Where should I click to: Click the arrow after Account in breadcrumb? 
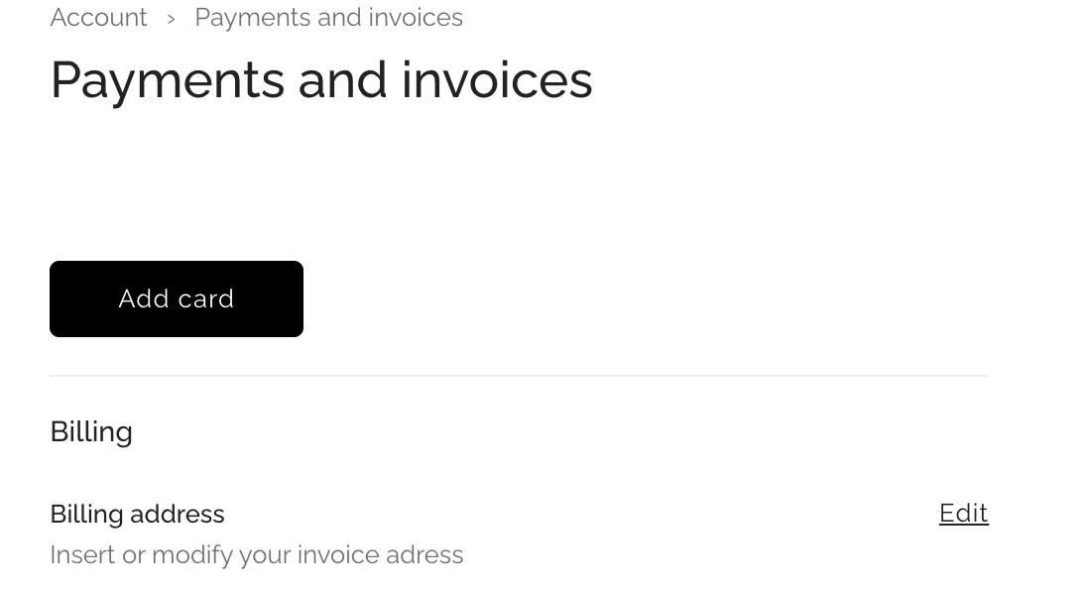click(x=172, y=19)
